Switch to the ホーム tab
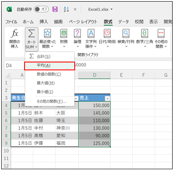Screen dimensions: 173x170 point(28,22)
